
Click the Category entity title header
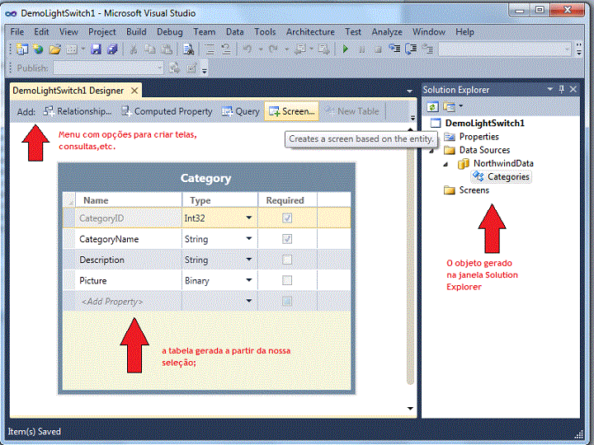click(x=206, y=178)
